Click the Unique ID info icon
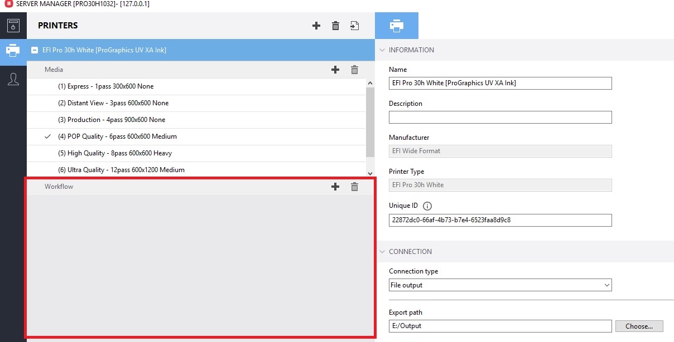 428,206
